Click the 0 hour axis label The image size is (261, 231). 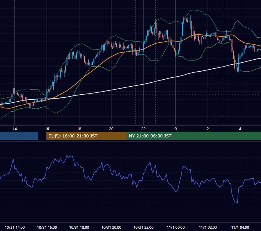(176, 129)
